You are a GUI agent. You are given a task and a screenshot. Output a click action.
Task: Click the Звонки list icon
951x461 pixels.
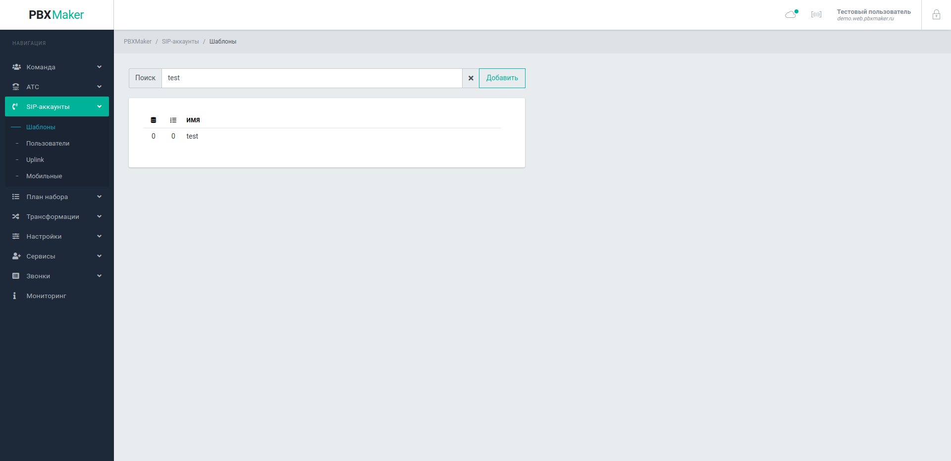16,276
